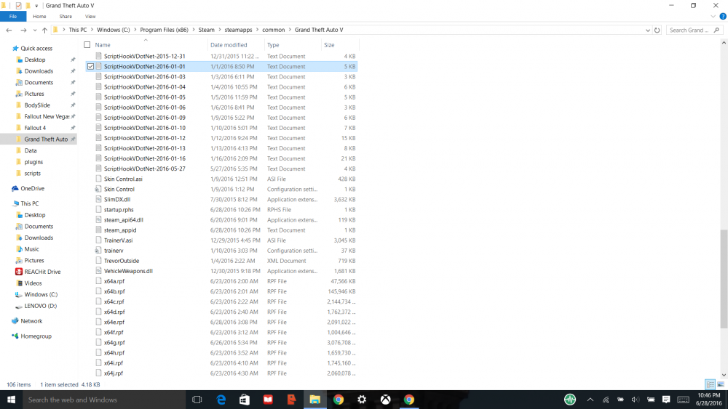Click the Search the web and Windows box
This screenshot has height=409, width=728.
[103, 400]
